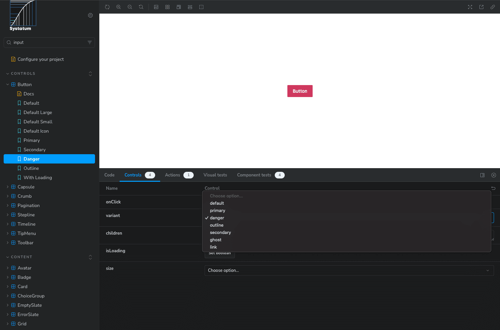Switch to the Visual tests tab

[x=215, y=175]
